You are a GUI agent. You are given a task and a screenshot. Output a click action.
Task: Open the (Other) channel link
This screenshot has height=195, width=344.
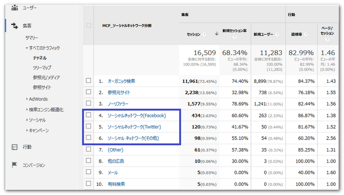click(x=115, y=150)
